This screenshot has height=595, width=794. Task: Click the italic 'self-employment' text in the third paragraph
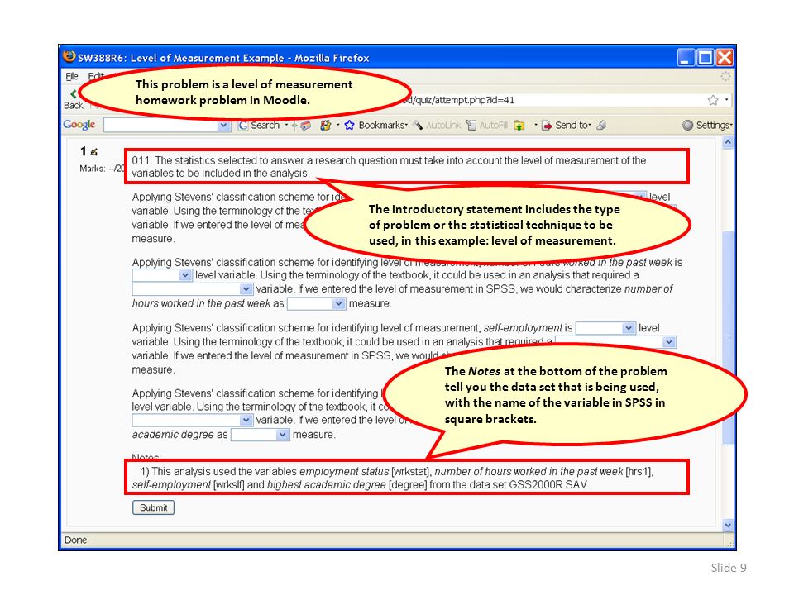pyautogui.click(x=523, y=328)
